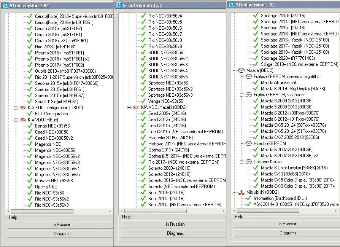Screen dimensions: 340x247
Task: Click the green check next to Mazda CX-3 (93c86) 2018+
Action: [256, 174]
